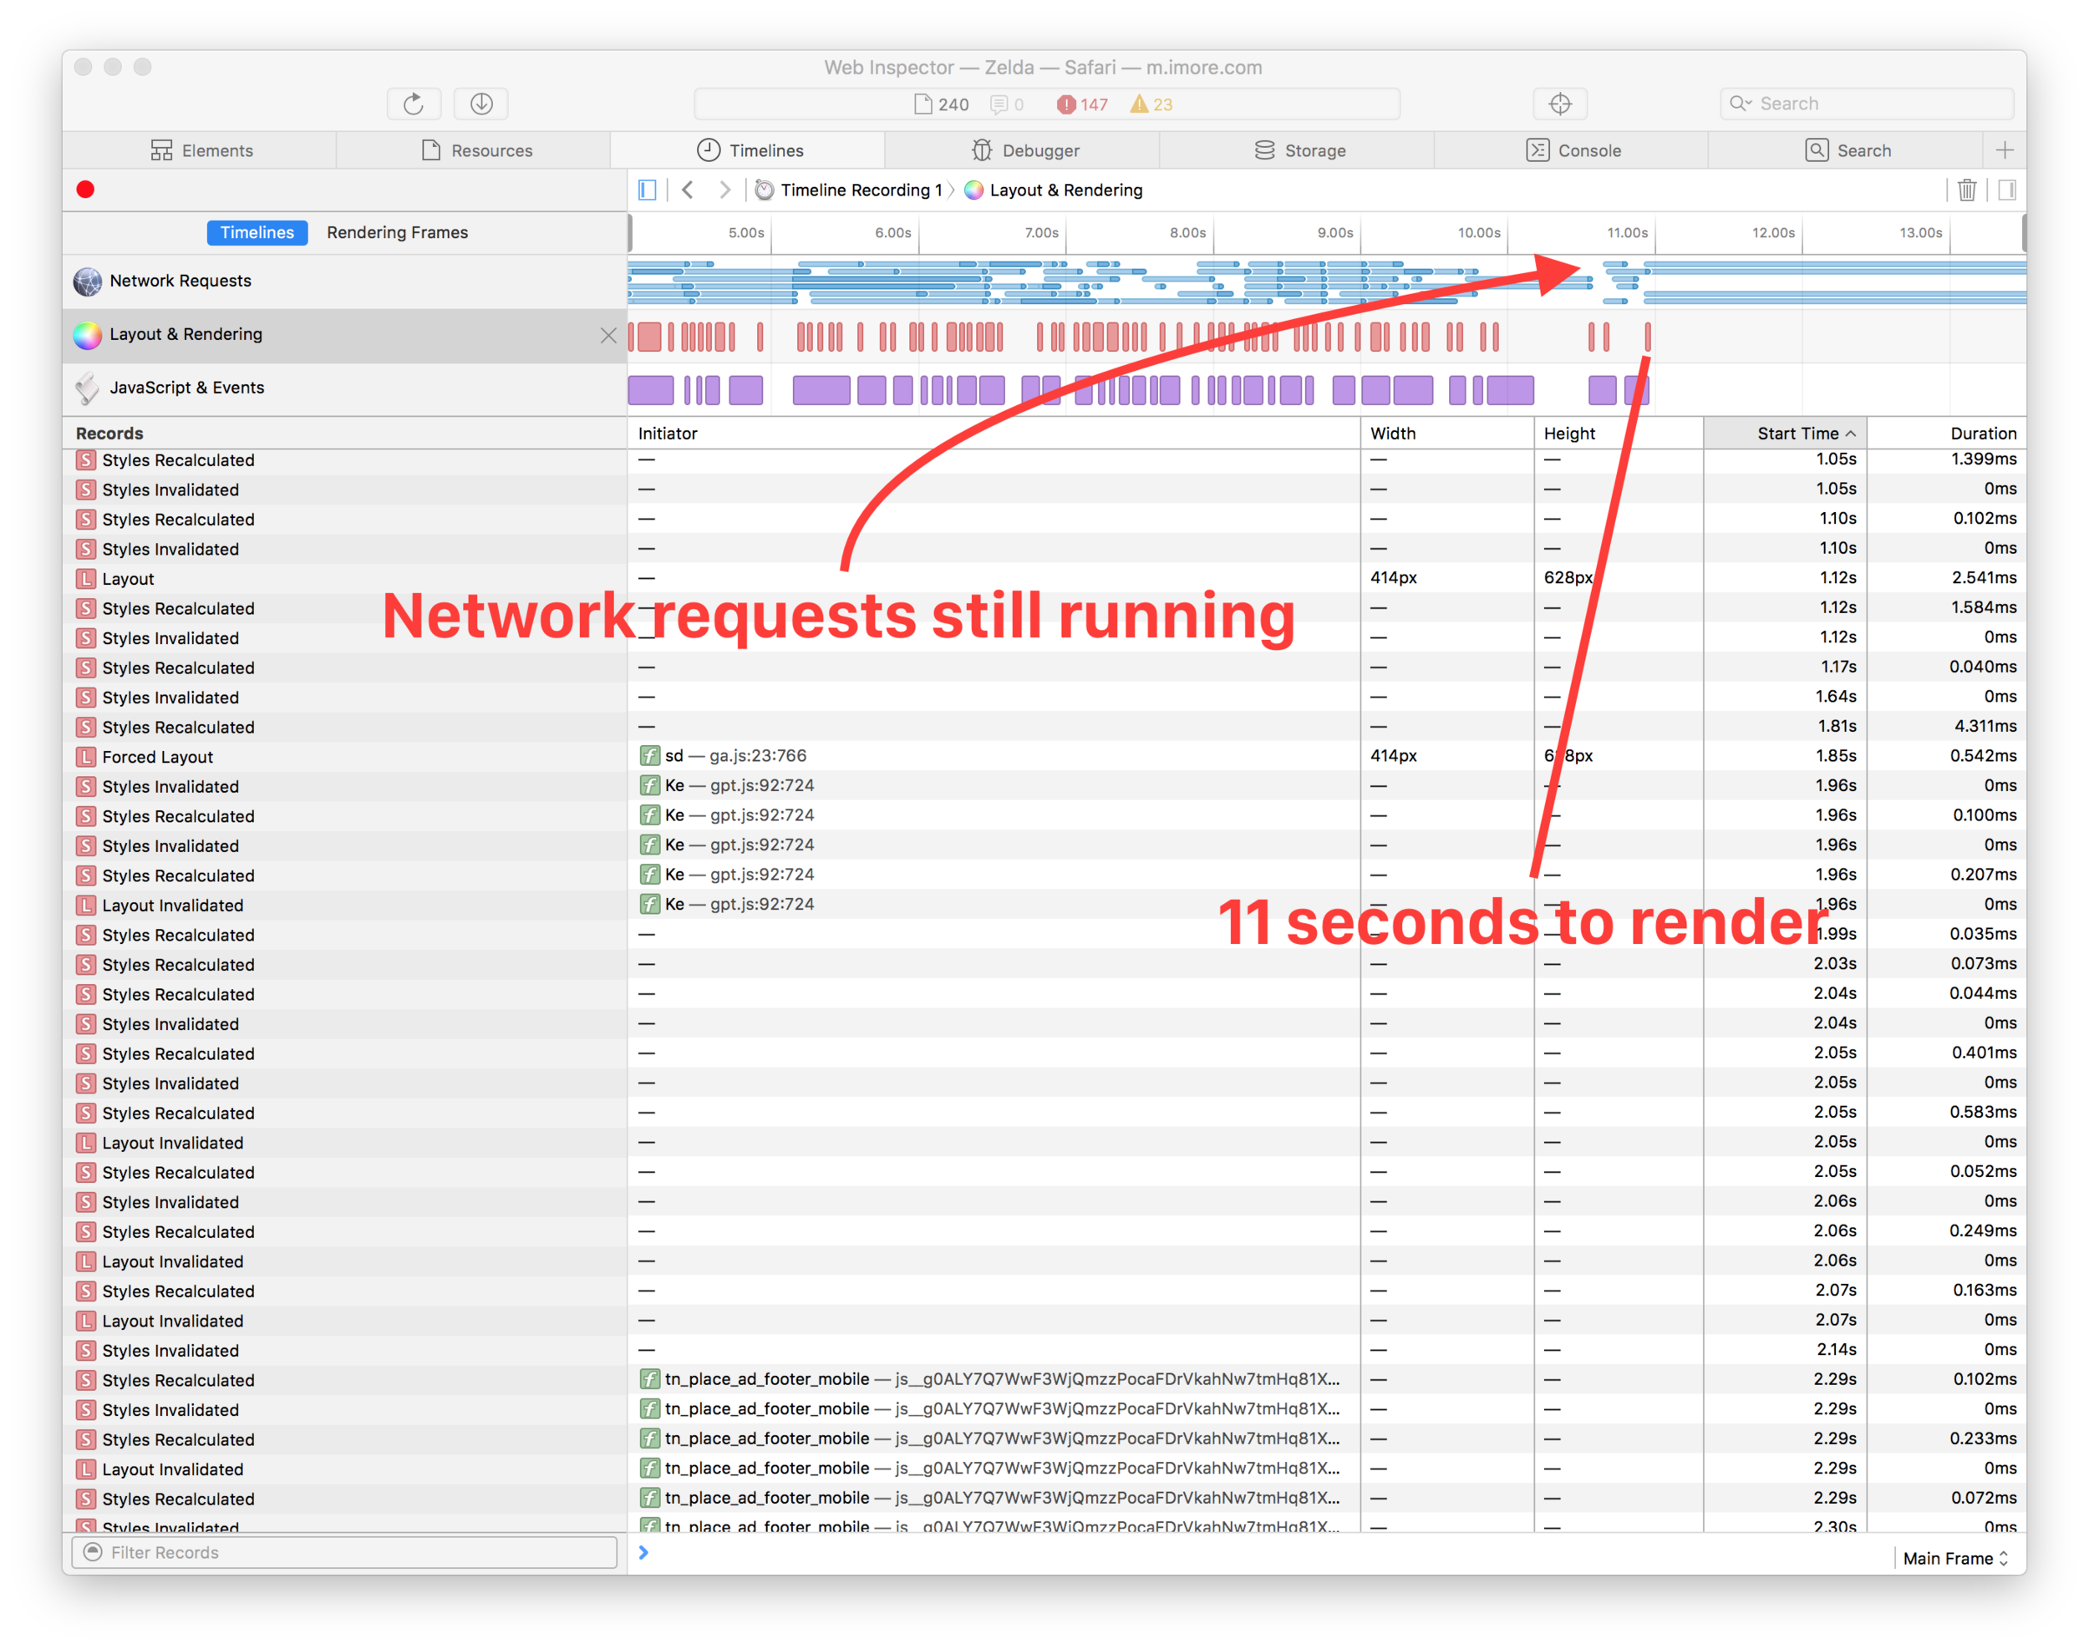Switch to the Timelines tab

click(750, 150)
